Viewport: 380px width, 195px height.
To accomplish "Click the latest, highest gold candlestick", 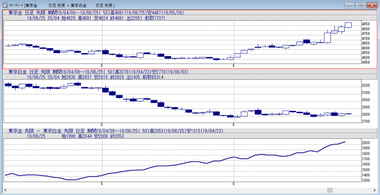I will point(349,25).
